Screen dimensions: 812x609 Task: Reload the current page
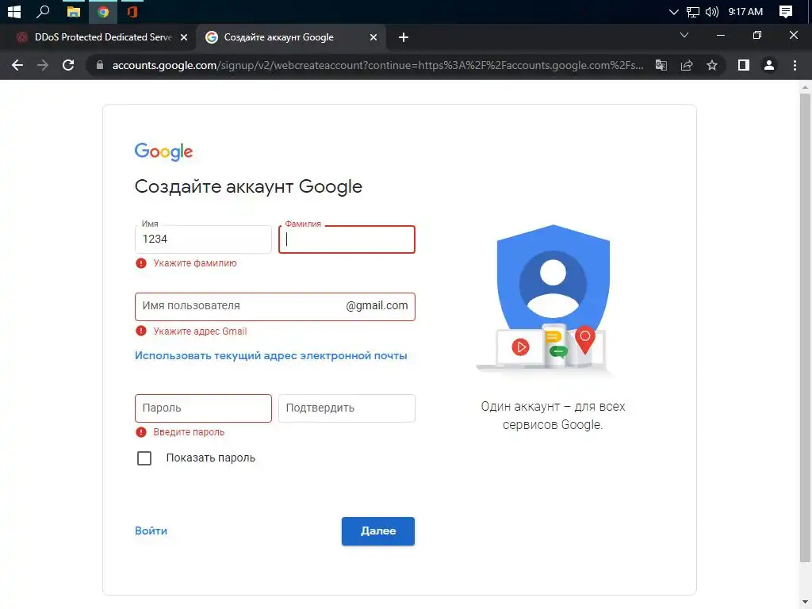[68, 65]
